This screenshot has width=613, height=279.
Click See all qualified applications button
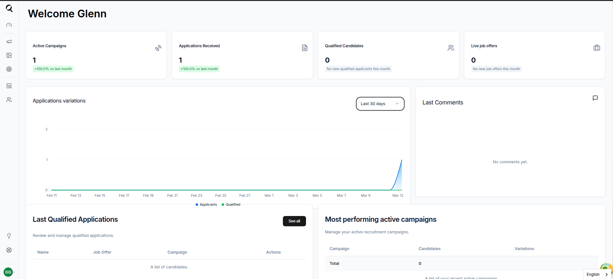(x=294, y=221)
